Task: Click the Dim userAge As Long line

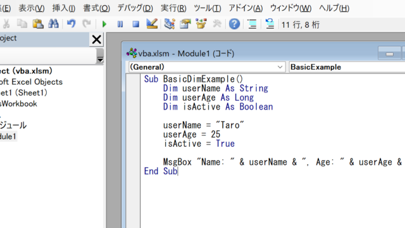Action: coord(208,98)
